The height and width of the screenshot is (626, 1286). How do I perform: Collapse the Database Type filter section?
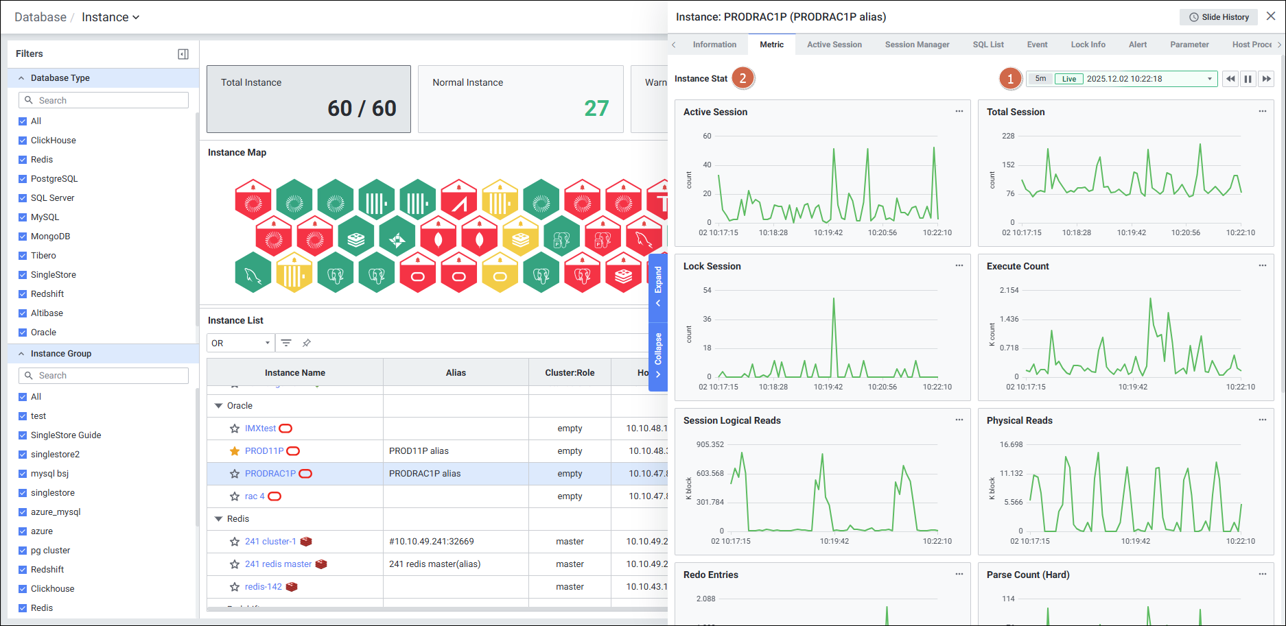coord(21,78)
